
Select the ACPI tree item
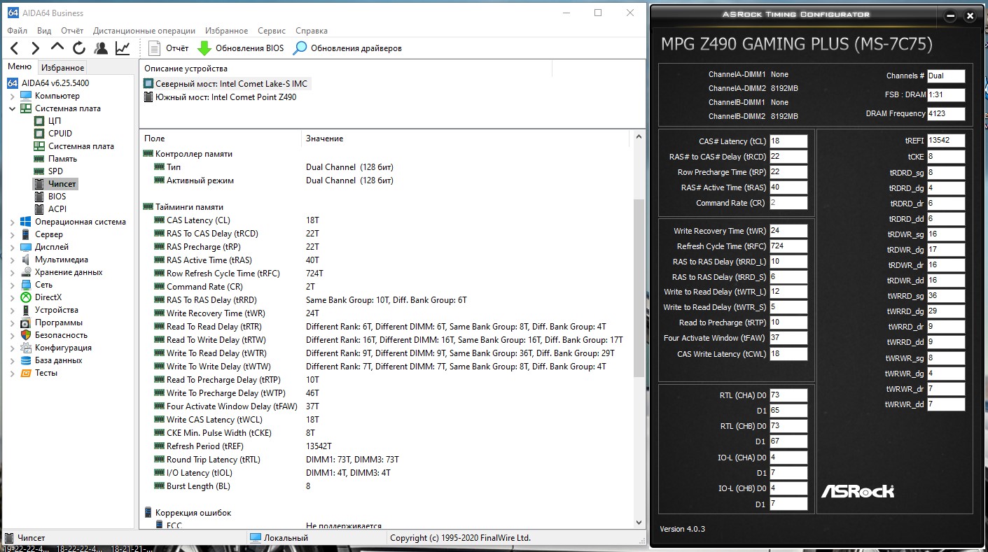(x=57, y=209)
